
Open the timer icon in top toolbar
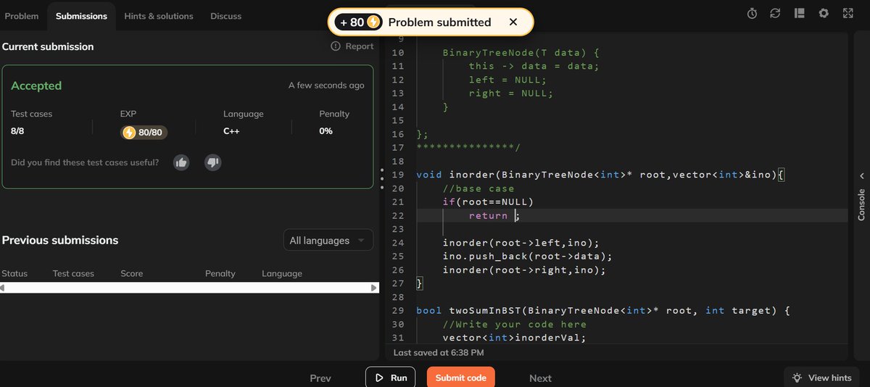753,13
